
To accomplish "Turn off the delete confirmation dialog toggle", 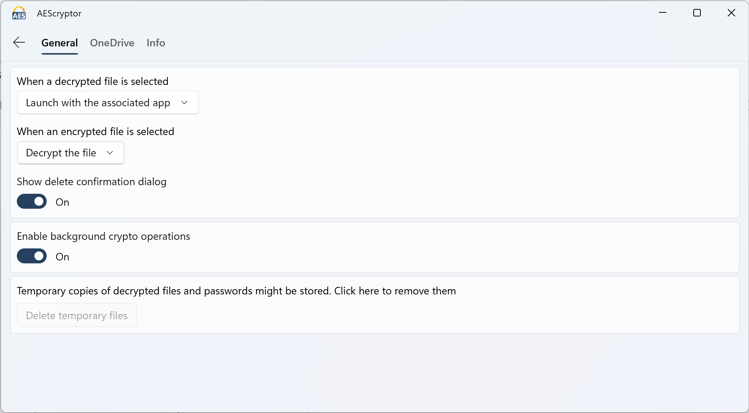I will tap(32, 202).
